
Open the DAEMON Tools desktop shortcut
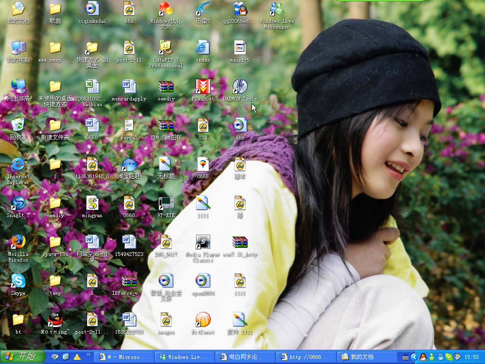[x=240, y=87]
